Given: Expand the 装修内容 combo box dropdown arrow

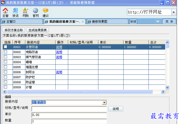Looking at the screenshot, I should point(104,102).
